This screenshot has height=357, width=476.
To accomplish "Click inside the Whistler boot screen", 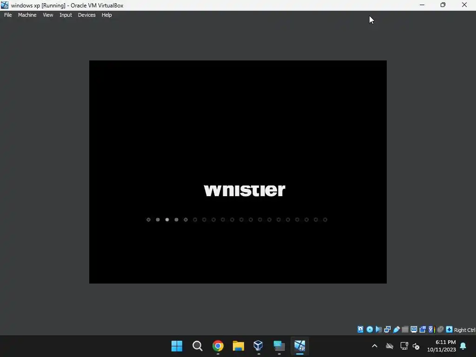I will 238,172.
